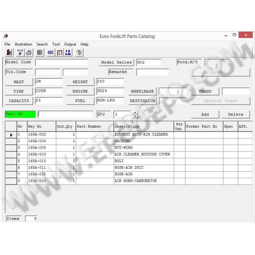
Task: Click the Add button
Action: coord(205,114)
